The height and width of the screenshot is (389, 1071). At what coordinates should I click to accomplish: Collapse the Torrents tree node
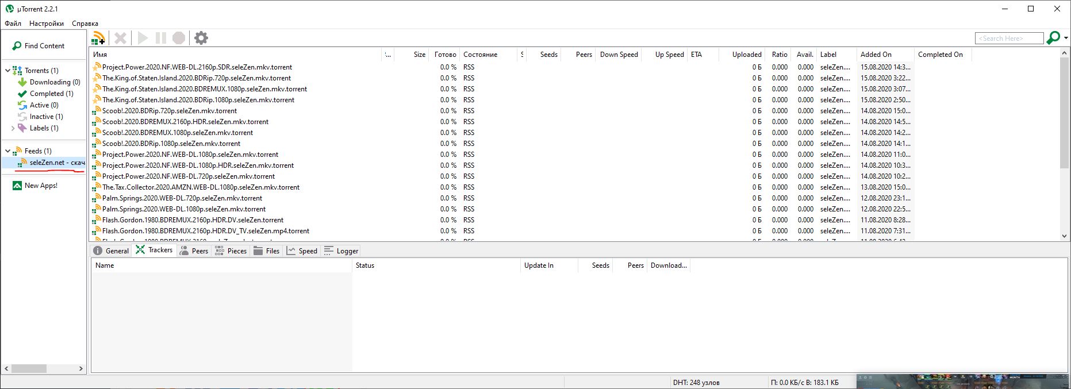point(7,71)
